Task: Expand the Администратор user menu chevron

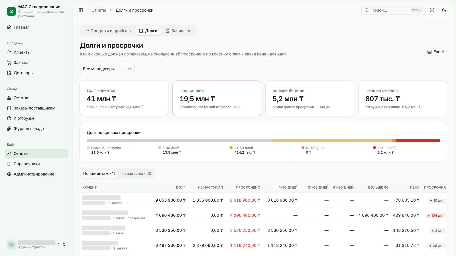Action: pyautogui.click(x=64, y=245)
